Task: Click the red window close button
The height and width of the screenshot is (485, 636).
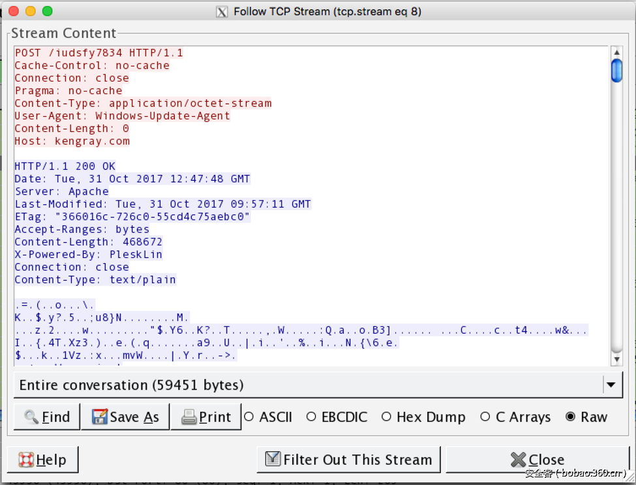Action: click(13, 12)
